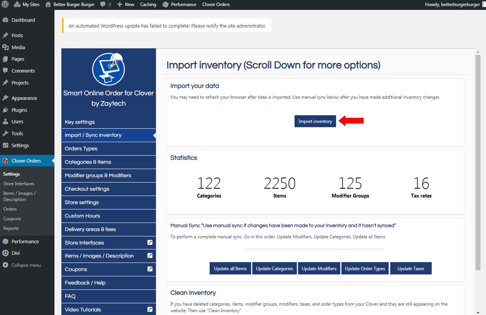The height and width of the screenshot is (315, 486).
Task: Click the scrollbar up arrow
Action: [478, 52]
